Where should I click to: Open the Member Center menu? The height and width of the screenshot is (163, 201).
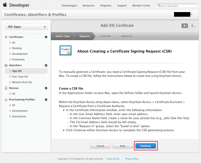(141, 6)
